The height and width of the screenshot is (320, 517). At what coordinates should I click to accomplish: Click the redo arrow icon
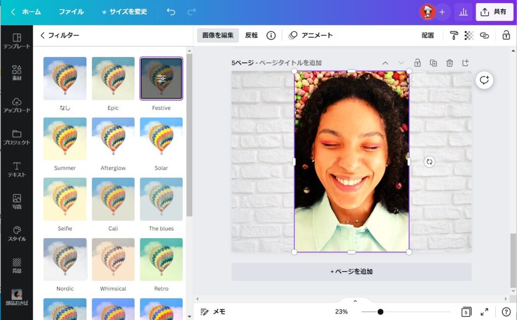pos(191,12)
